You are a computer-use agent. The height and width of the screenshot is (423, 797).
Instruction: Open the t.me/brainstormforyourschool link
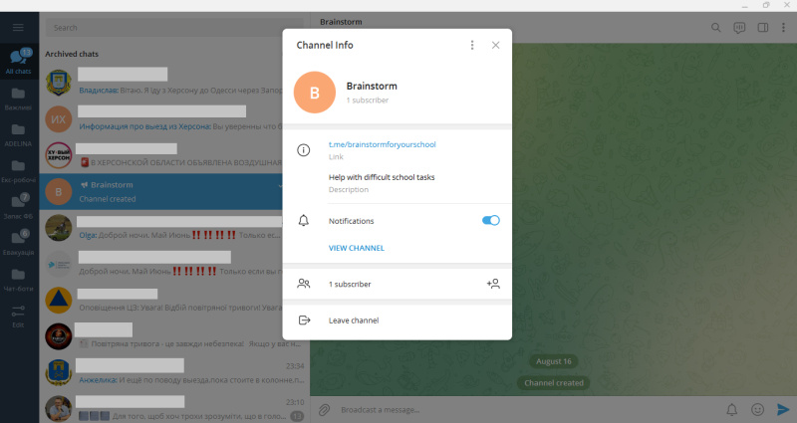[x=383, y=144]
